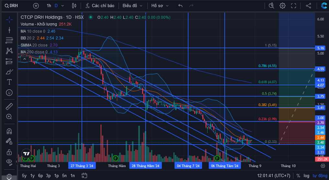Open the go to date calendar icon
This screenshot has height=180, width=329.
(84, 175)
